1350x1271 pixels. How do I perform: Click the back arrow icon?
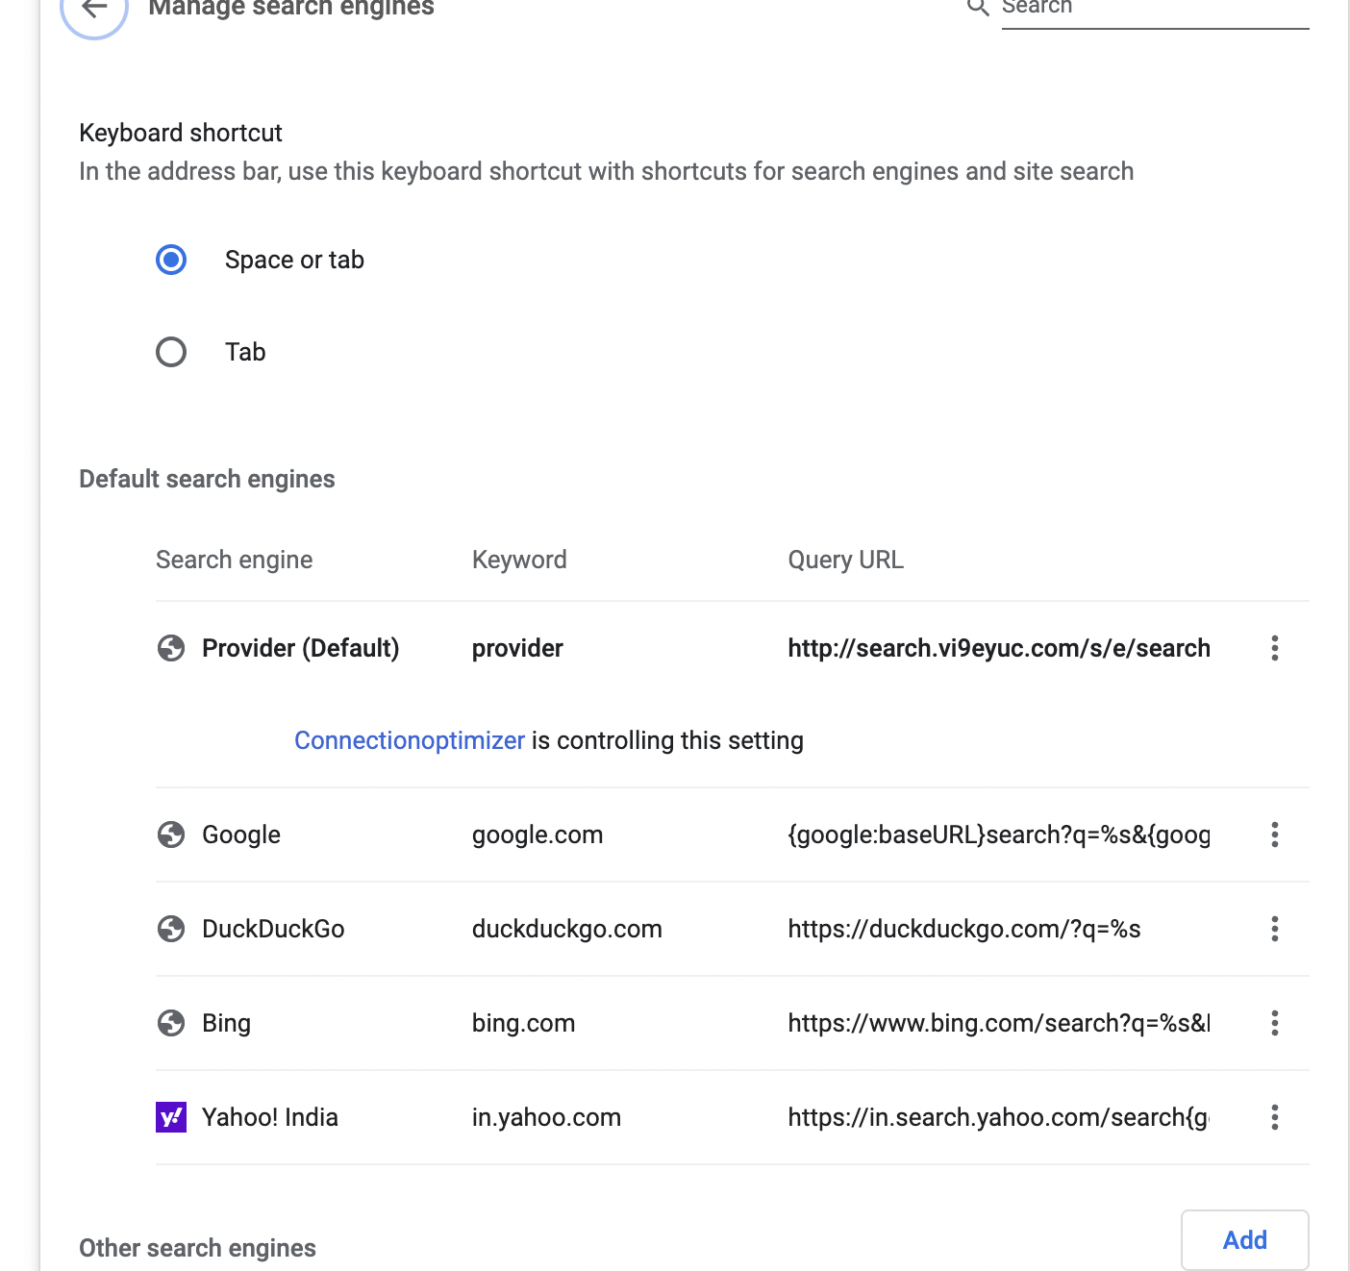coord(94,8)
